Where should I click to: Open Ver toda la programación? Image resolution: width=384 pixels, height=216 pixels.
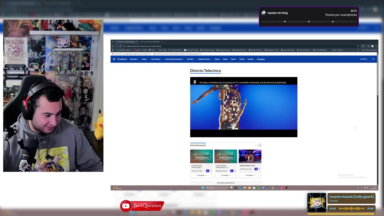click(x=226, y=183)
